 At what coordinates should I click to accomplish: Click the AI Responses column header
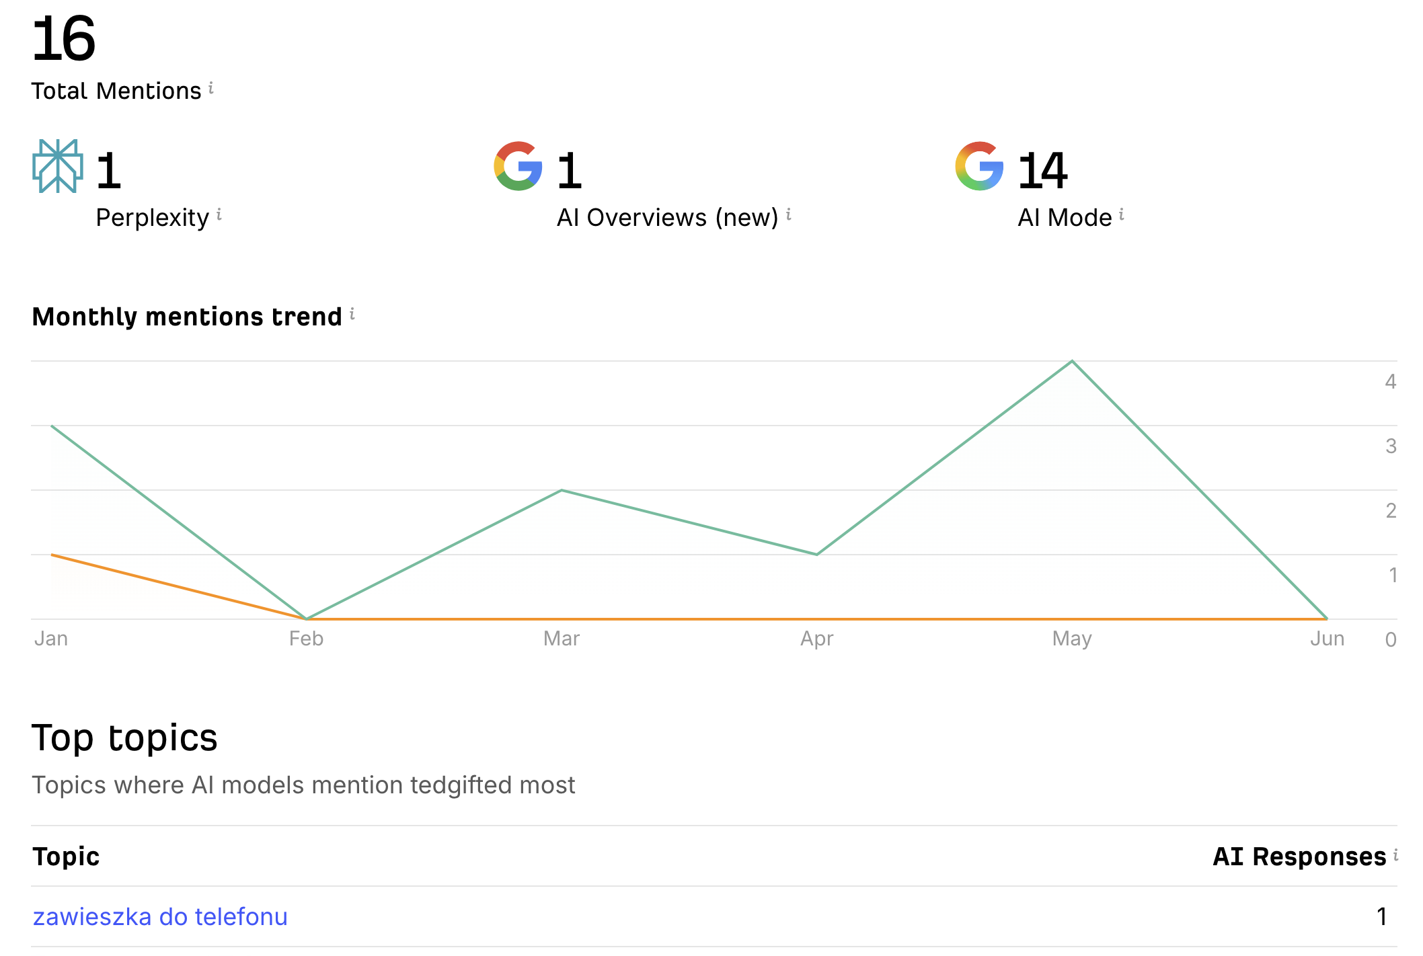coord(1299,857)
